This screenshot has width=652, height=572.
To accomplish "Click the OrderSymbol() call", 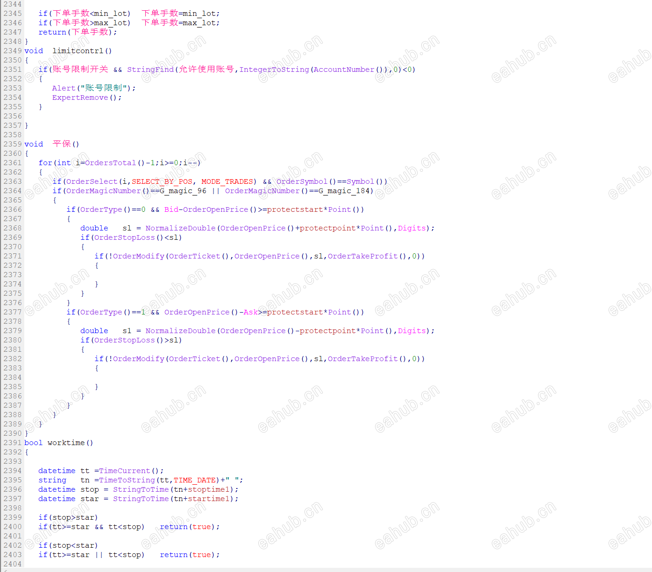I will coord(306,181).
